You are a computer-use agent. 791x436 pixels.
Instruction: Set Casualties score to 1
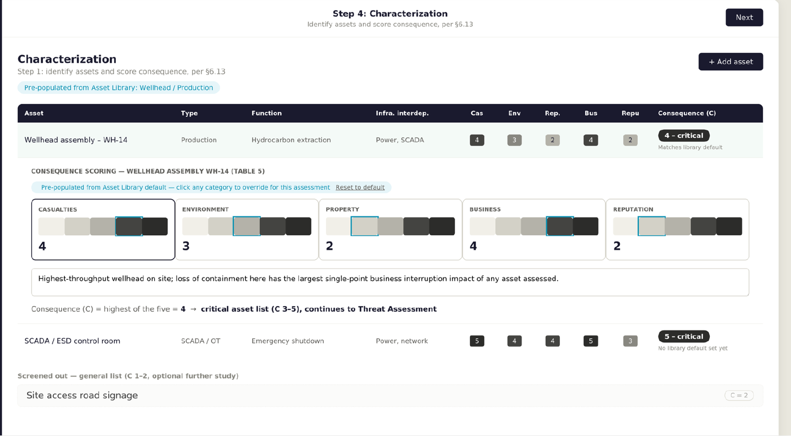coord(51,226)
